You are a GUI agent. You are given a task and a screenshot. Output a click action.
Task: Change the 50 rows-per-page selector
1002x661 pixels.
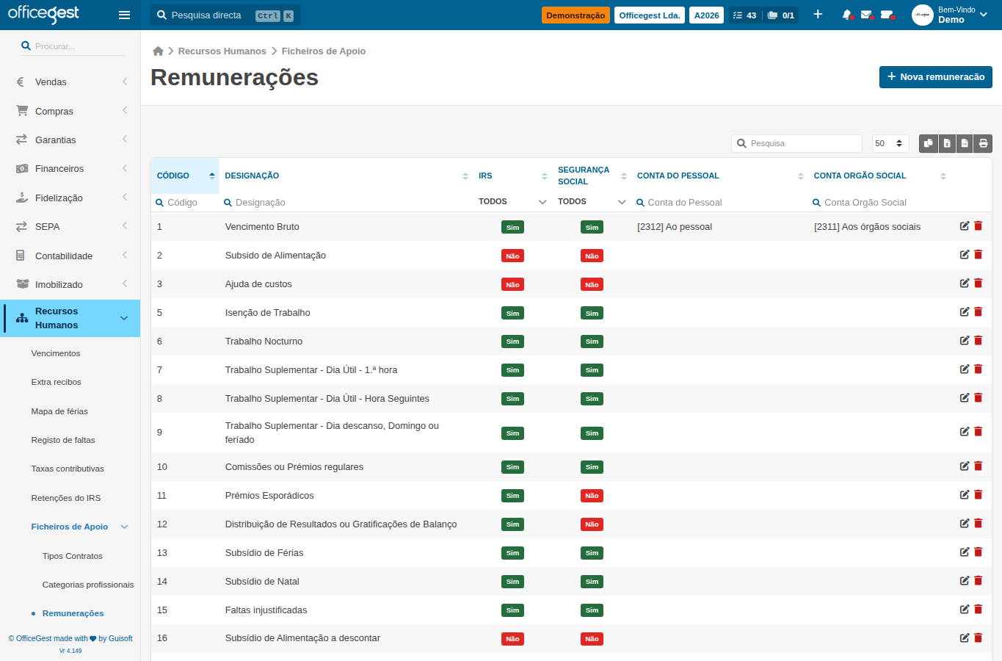(890, 143)
